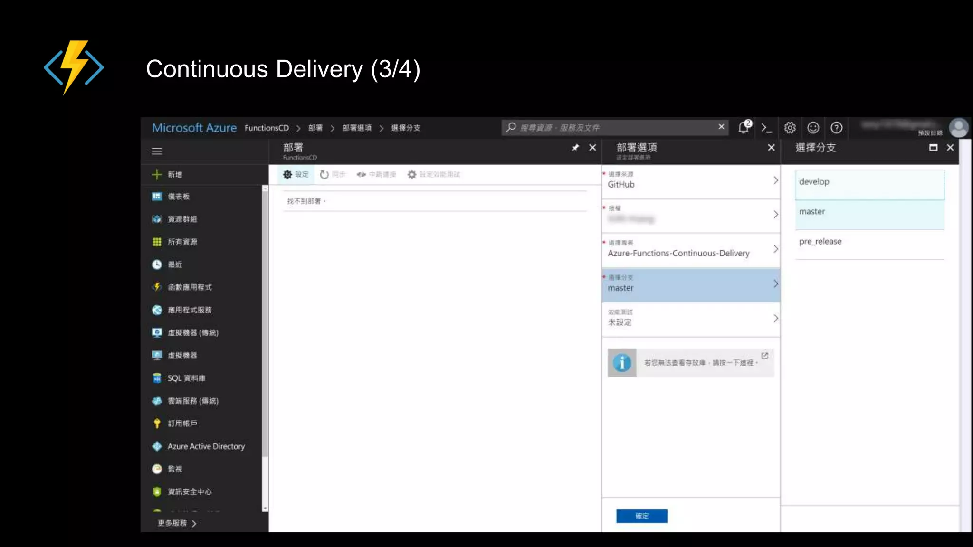Image resolution: width=973 pixels, height=547 pixels.
Task: Click the Microsoft Azure logo text
Action: pyautogui.click(x=194, y=128)
